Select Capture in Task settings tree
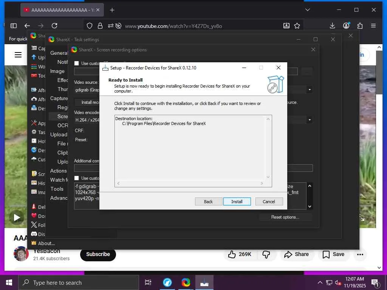Image resolution: width=387 pixels, height=290 pixels. [59, 99]
